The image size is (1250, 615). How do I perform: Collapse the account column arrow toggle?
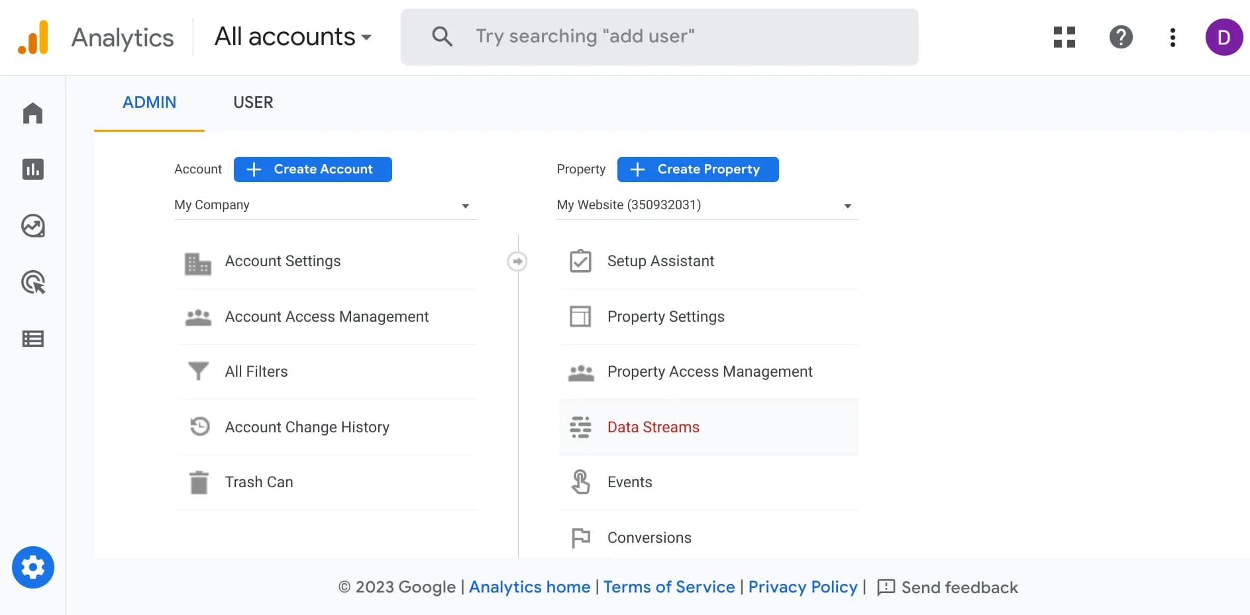(517, 261)
